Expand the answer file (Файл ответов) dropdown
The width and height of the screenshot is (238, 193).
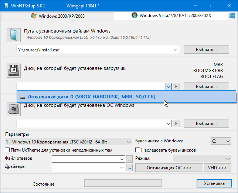click(x=122, y=159)
